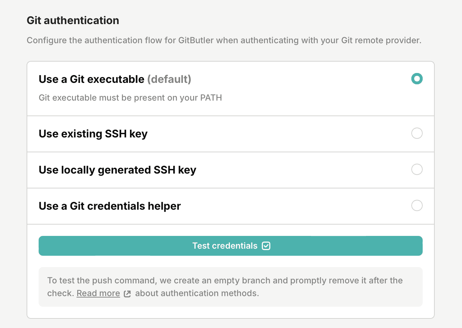Click the filled radio indicator next to default option

click(417, 79)
